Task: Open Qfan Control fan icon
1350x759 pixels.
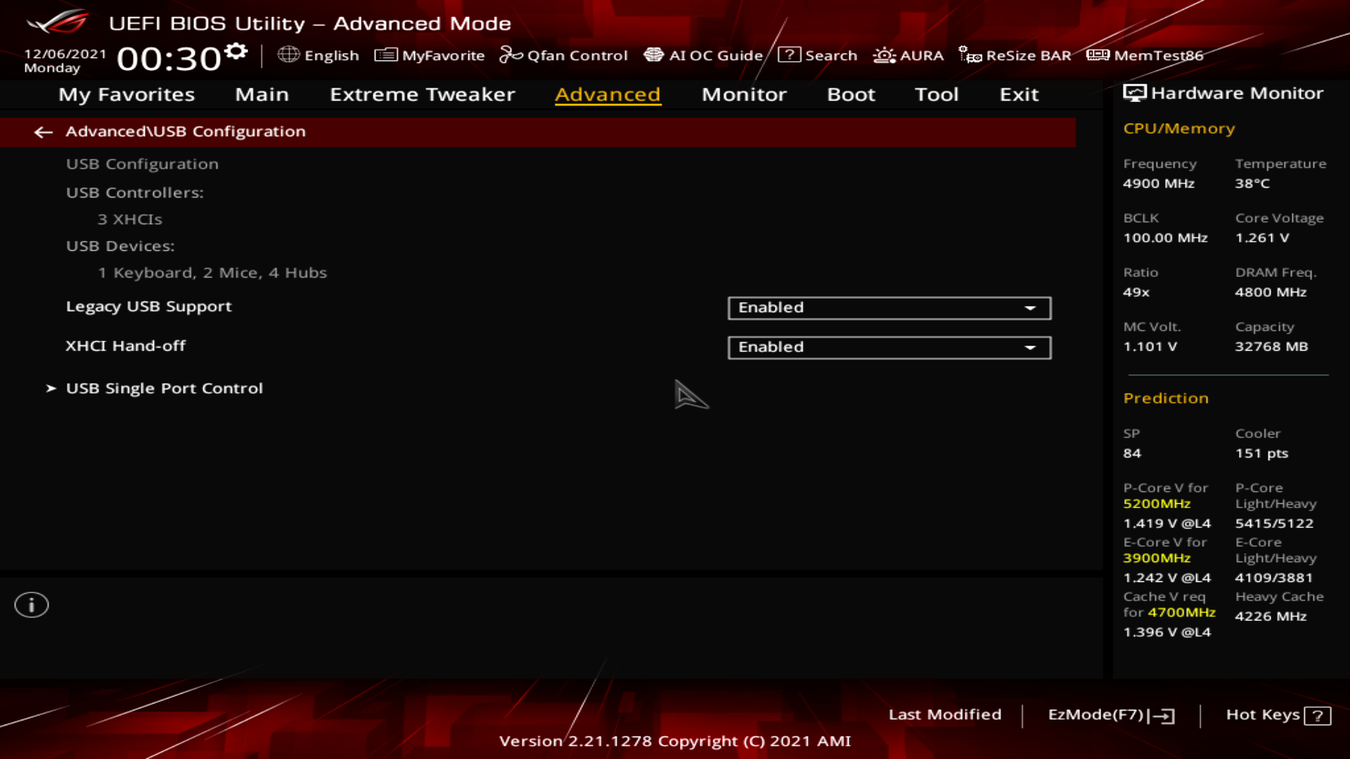Action: (510, 55)
